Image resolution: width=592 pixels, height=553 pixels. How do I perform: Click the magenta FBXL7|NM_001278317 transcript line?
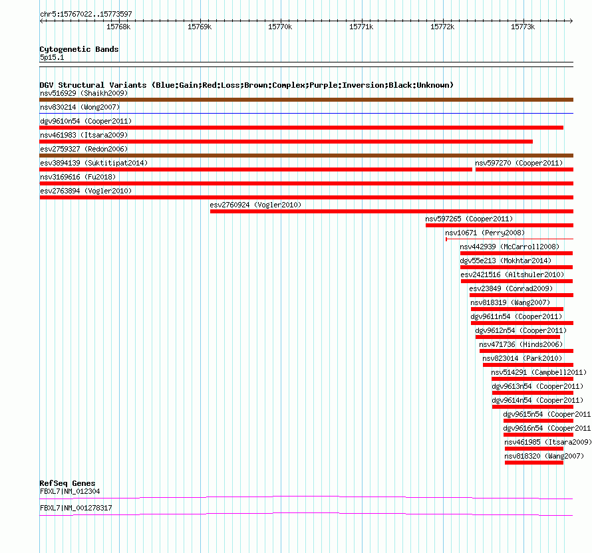point(306,514)
